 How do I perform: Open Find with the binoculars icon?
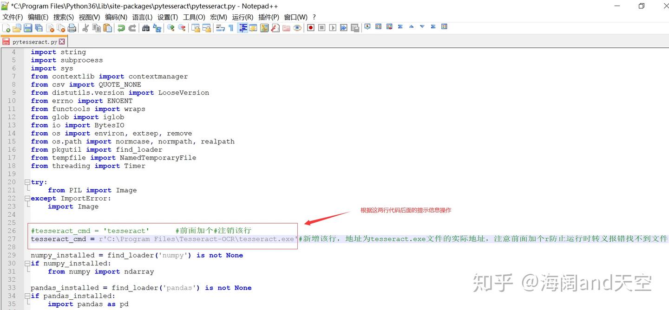click(145, 27)
